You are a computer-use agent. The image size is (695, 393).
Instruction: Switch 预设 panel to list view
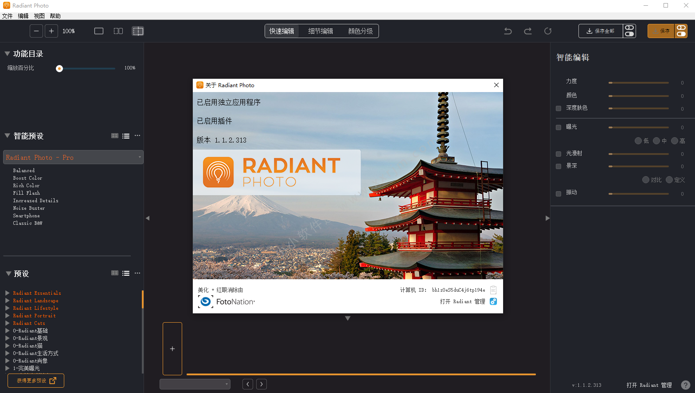(x=126, y=274)
